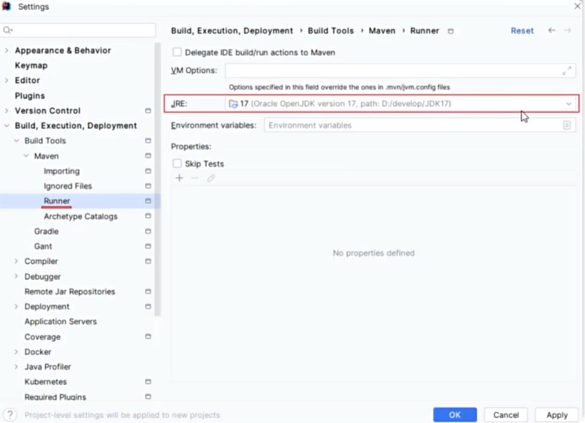Click the search magnifier icon in settings search
The image size is (585, 423).
7,30
